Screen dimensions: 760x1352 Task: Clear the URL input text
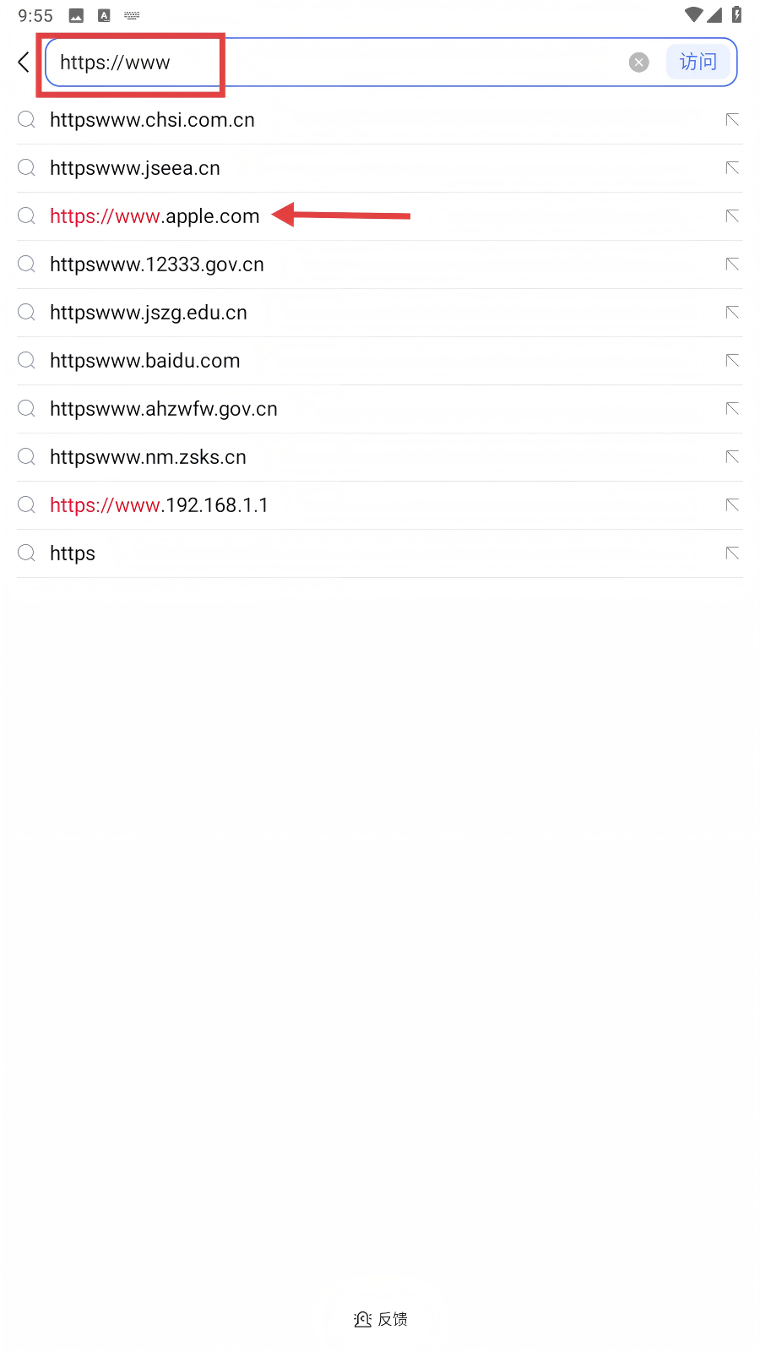[x=639, y=62]
